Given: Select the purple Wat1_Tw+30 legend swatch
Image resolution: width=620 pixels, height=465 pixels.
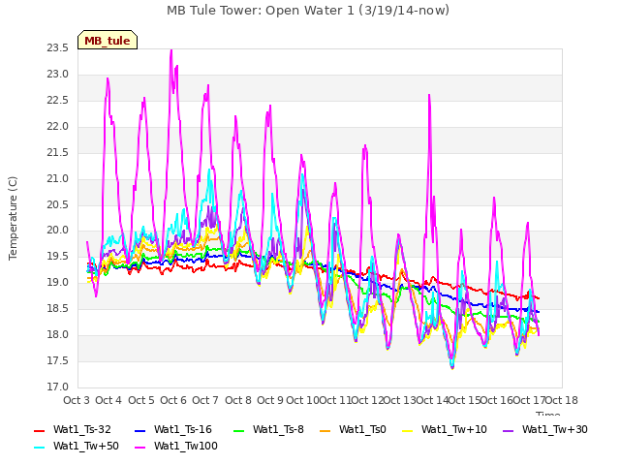Looking at the screenshot, I should (x=508, y=430).
